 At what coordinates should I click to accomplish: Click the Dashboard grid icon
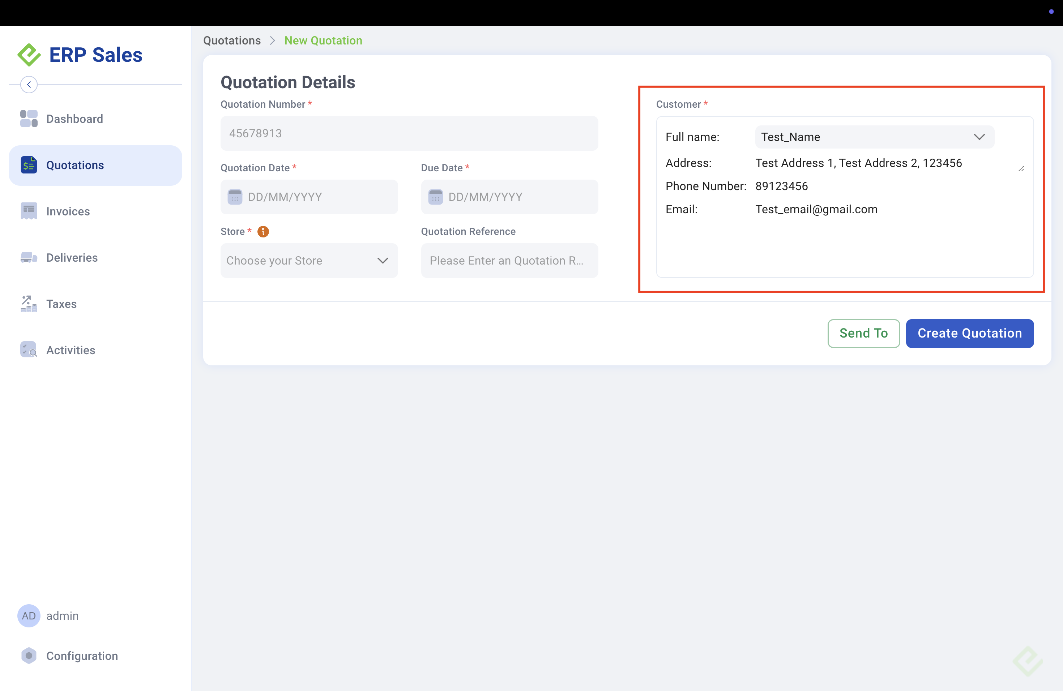tap(29, 119)
